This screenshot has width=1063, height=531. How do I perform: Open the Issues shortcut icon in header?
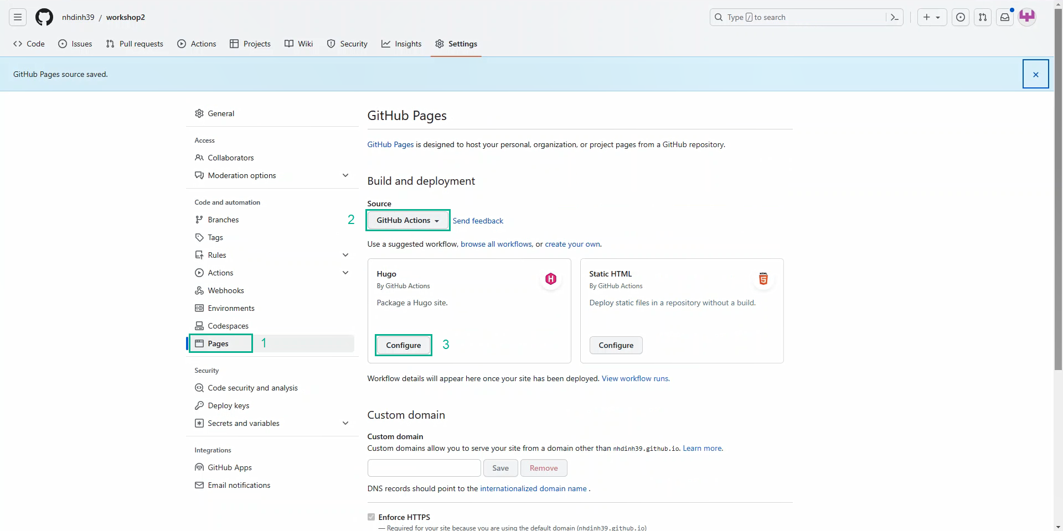[x=961, y=17]
